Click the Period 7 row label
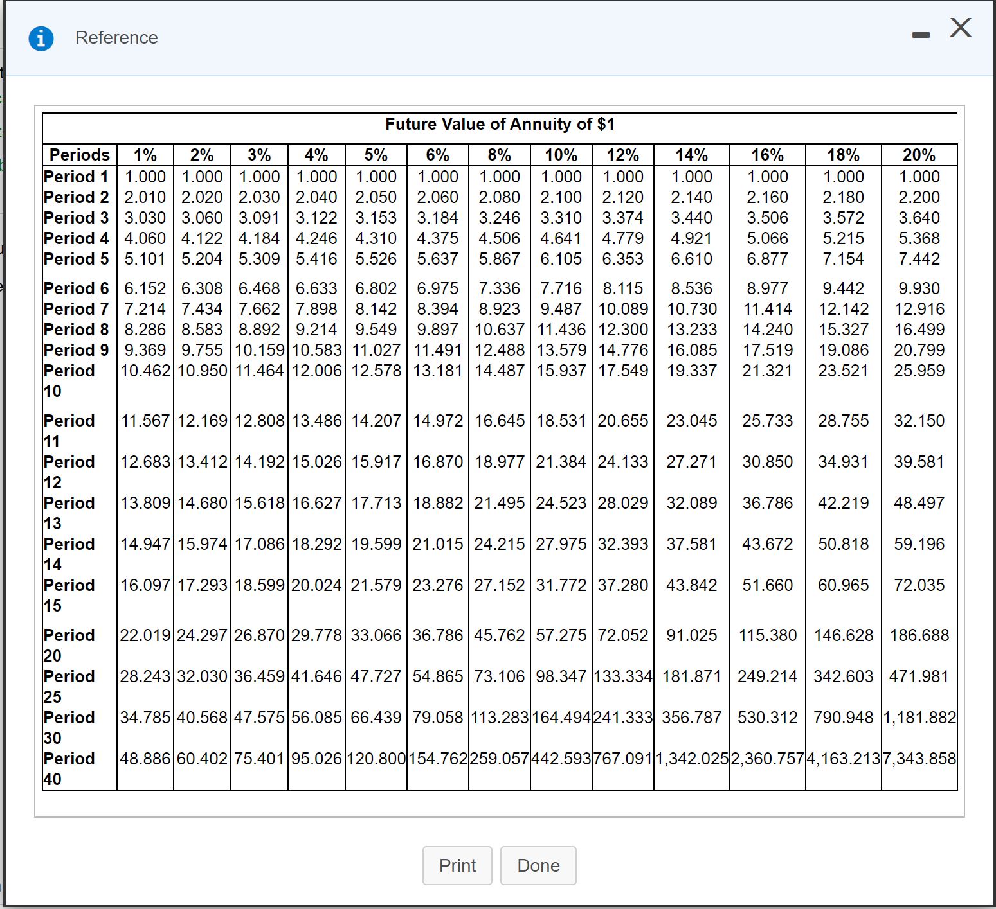996x909 pixels. tap(77, 309)
